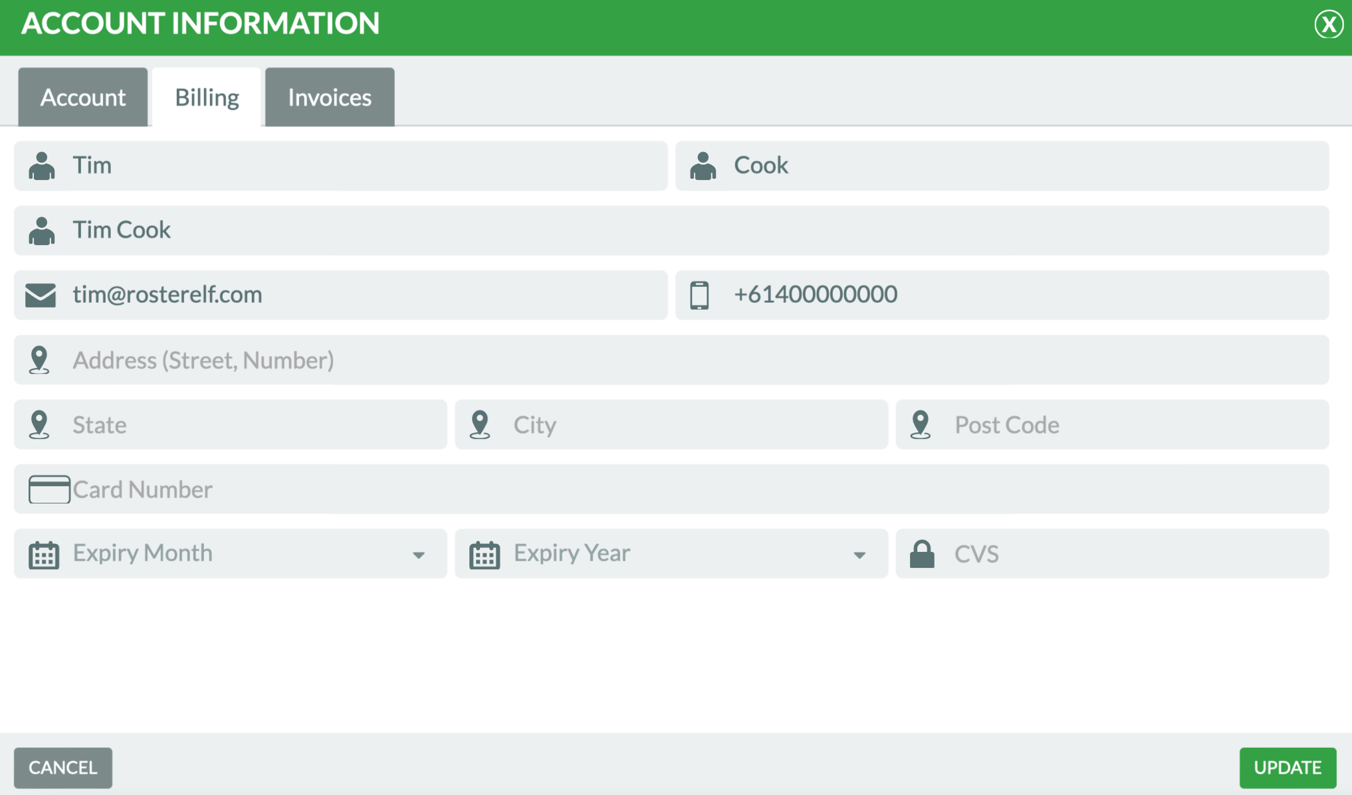The width and height of the screenshot is (1352, 795).
Task: Focus the State input field
Action: (x=231, y=424)
